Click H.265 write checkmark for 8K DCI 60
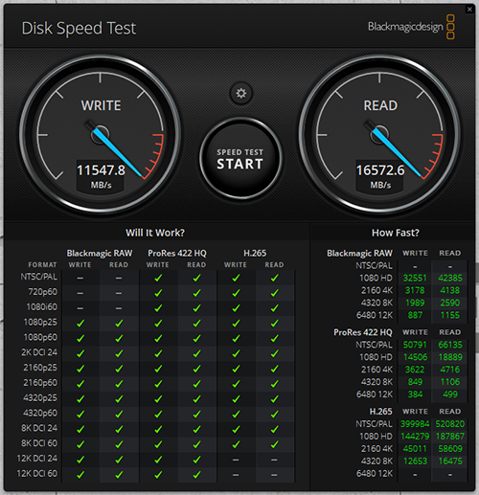This screenshot has height=495, width=479. tap(236, 444)
